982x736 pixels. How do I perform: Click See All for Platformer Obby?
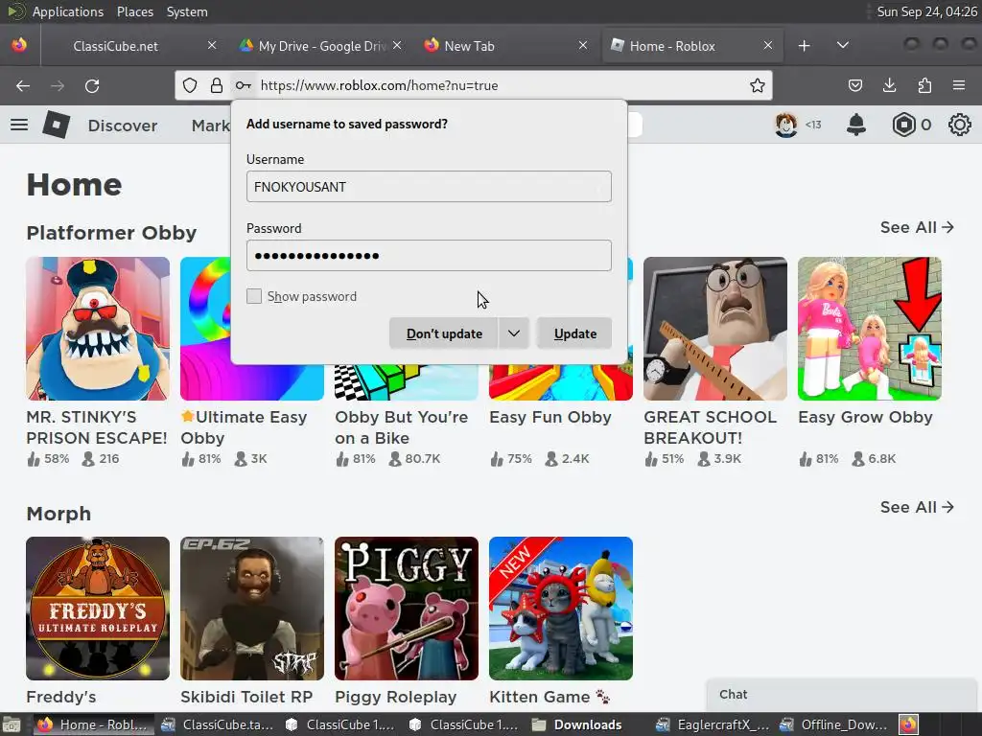click(917, 227)
